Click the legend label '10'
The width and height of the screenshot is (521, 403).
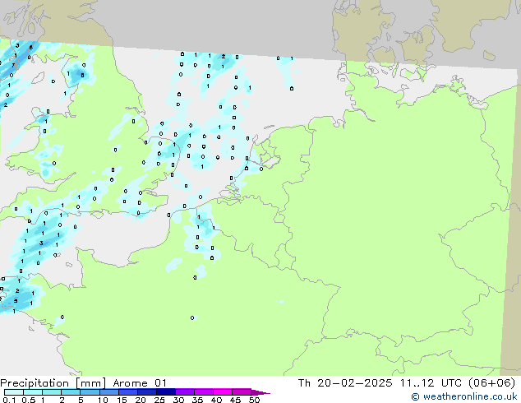(x=103, y=400)
